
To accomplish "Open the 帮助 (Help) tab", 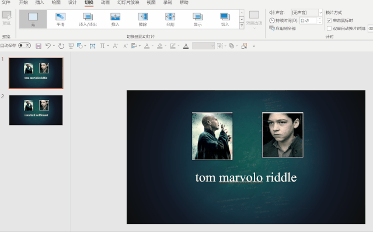I will coord(184,2).
